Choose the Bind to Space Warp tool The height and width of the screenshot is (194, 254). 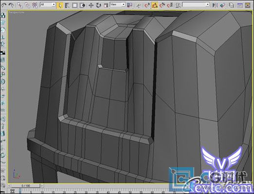[35, 5]
